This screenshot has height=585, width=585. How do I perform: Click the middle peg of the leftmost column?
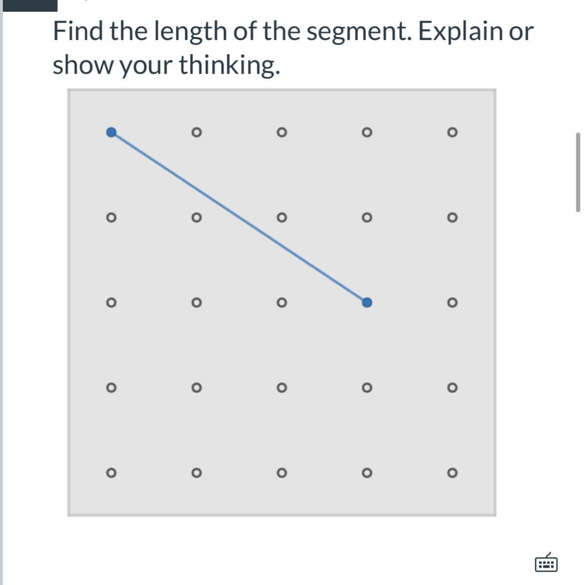pos(111,303)
